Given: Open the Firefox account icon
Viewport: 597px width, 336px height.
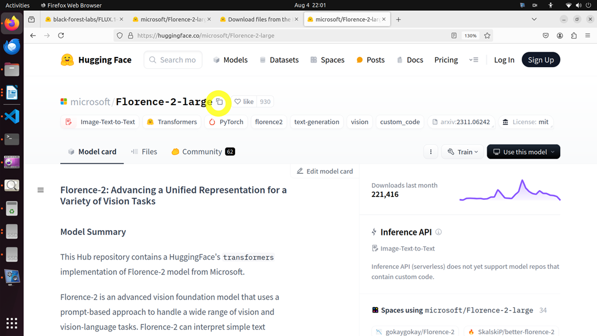Looking at the screenshot, I should coord(560,36).
